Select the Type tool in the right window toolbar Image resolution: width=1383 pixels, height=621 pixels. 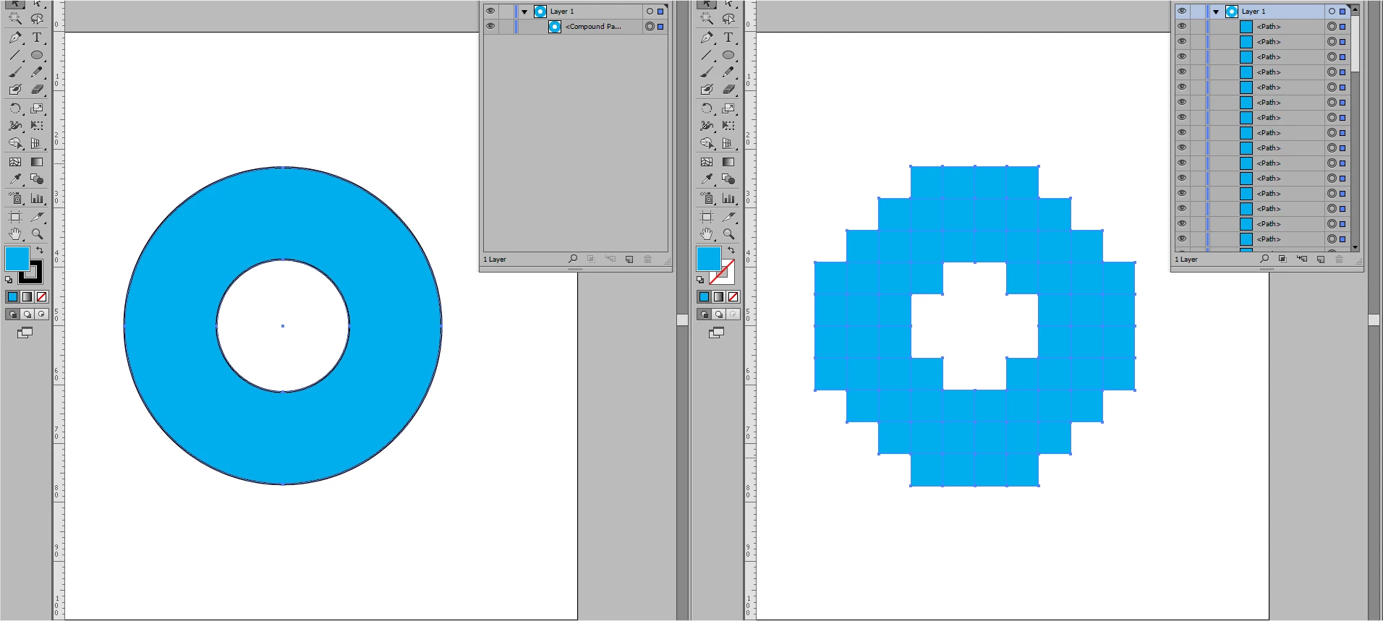[x=728, y=38]
